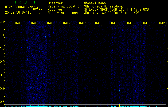Screen dimensions: 168x107
Task: Click the 0420 time marker
Action: pyautogui.click(x=163, y=23)
